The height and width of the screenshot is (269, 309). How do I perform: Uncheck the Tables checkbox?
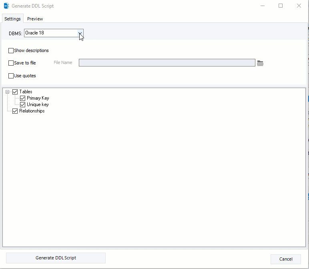pos(15,92)
